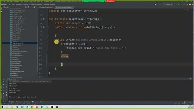The height and width of the screenshot is (109, 194).
Task: Open the TODO tool window
Action: click(12, 102)
